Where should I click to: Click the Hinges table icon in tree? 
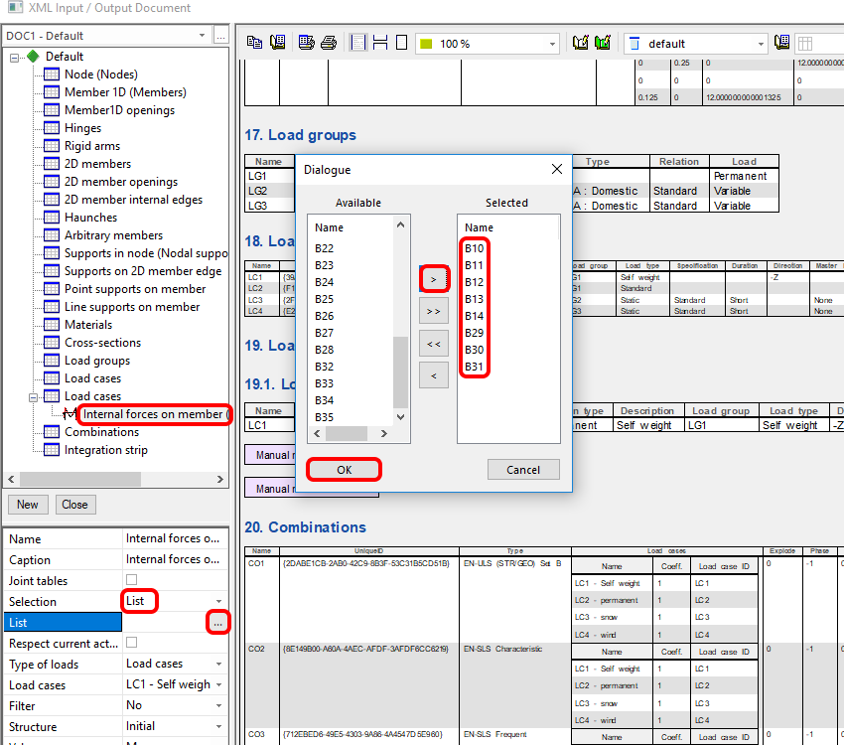click(52, 128)
